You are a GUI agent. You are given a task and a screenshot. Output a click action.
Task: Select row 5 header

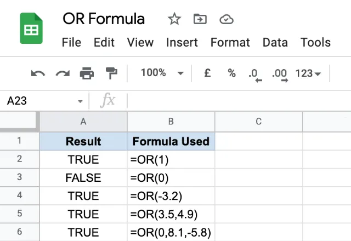(20, 214)
